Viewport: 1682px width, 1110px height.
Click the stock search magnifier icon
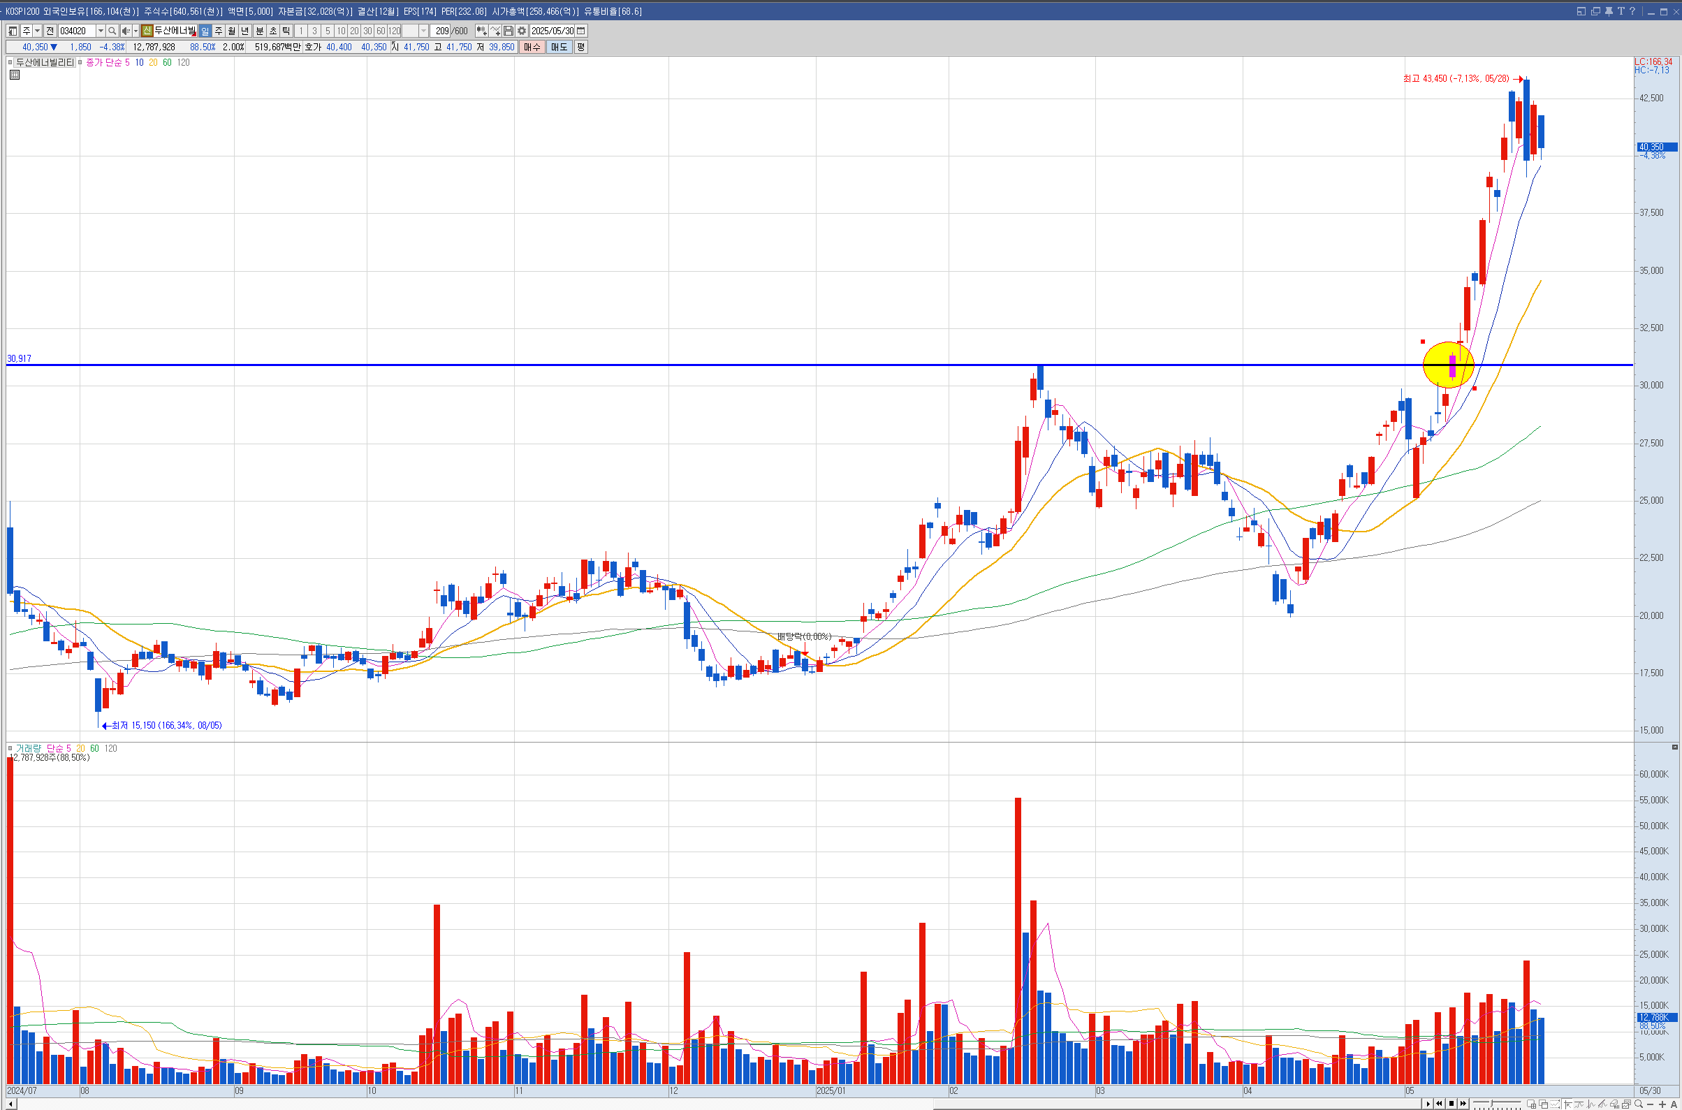pos(112,31)
